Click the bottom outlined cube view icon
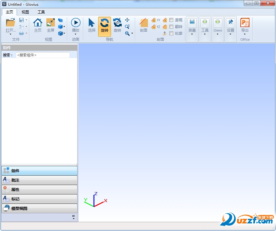 [60, 33]
